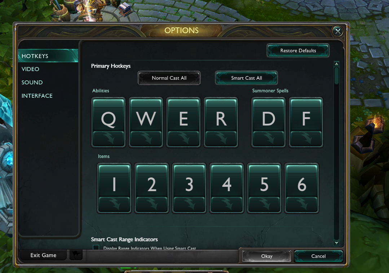
Task: Click the Q ability hotkey tile
Action: click(x=109, y=115)
